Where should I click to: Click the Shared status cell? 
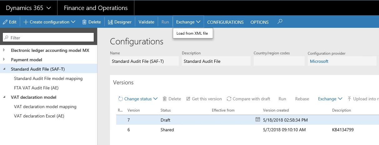tap(167, 129)
